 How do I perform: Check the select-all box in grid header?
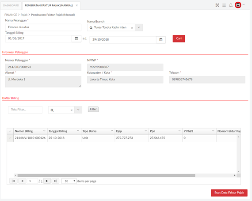[x=10, y=131]
